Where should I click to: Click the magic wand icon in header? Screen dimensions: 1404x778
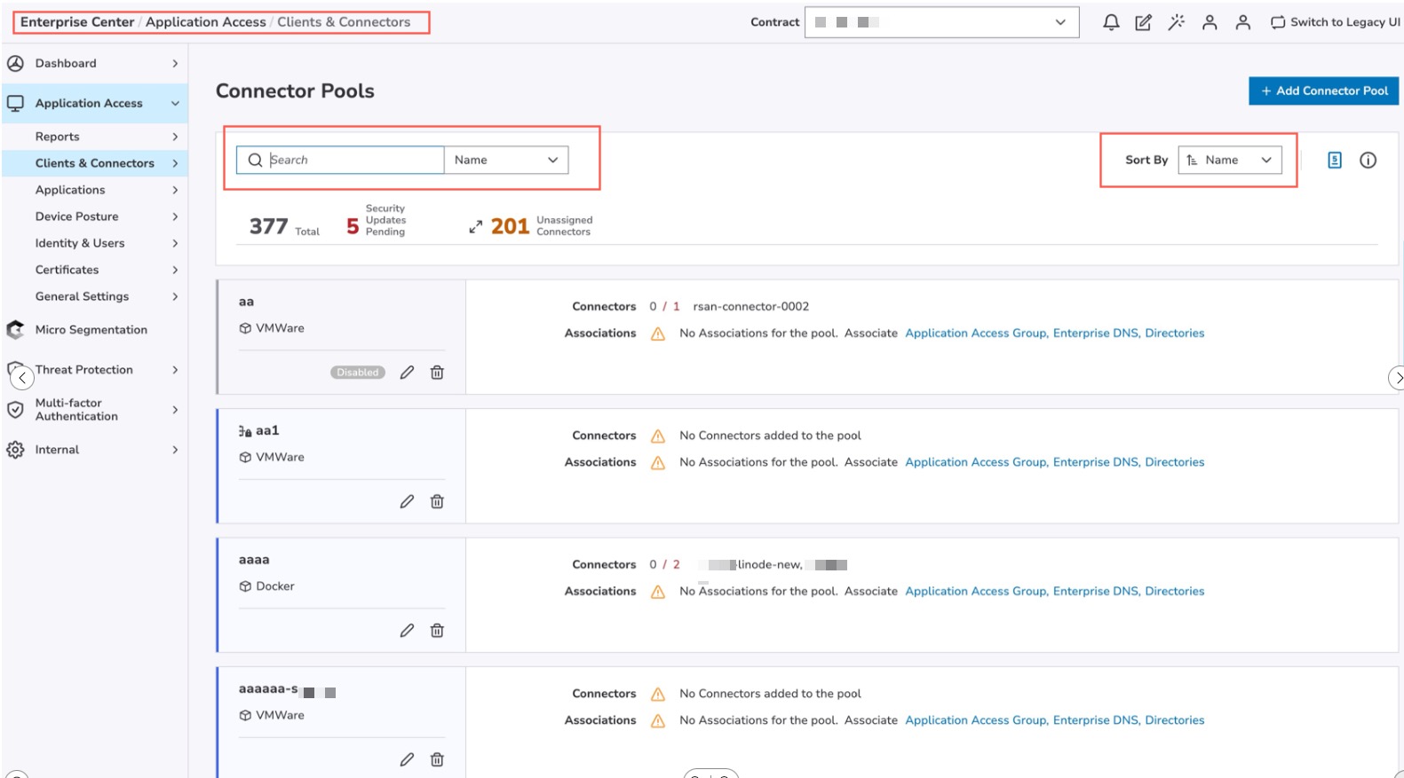pos(1176,22)
